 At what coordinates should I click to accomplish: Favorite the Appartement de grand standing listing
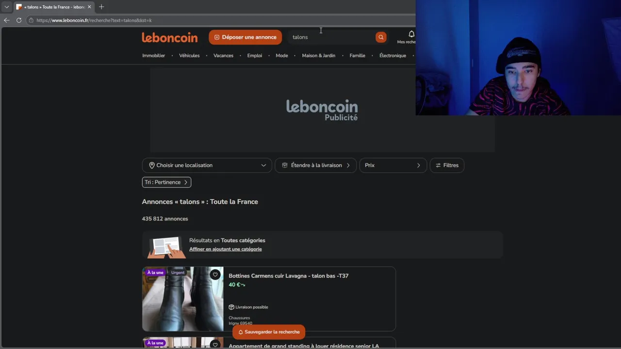215,345
